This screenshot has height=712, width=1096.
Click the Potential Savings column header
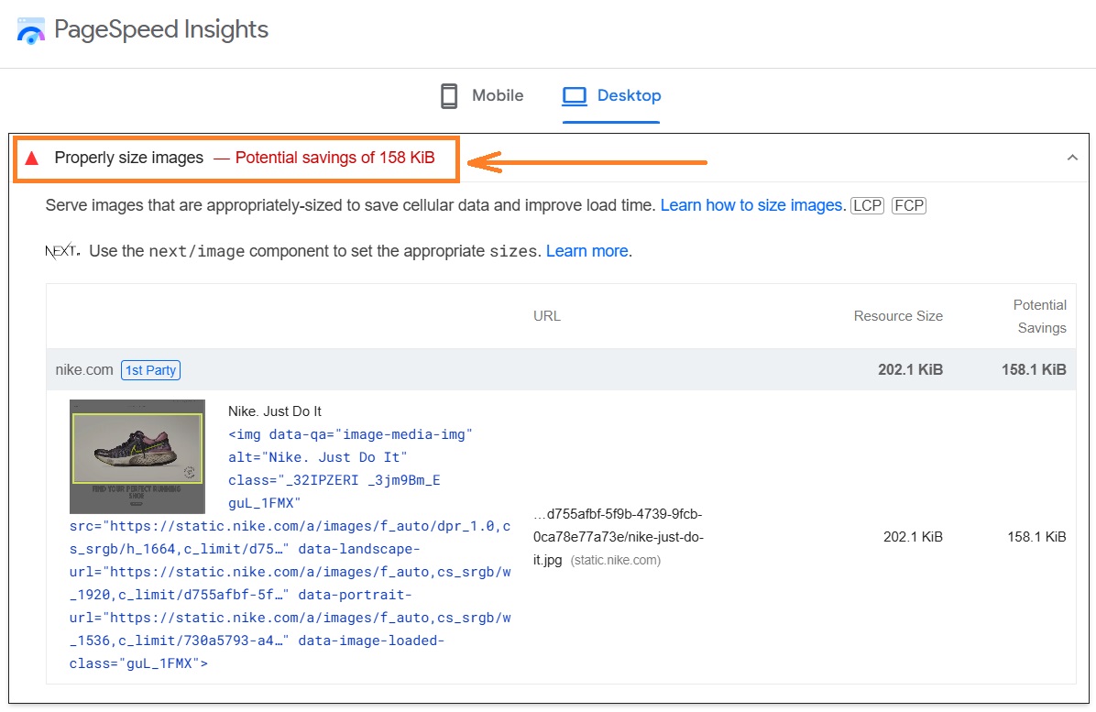pyautogui.click(x=1040, y=316)
